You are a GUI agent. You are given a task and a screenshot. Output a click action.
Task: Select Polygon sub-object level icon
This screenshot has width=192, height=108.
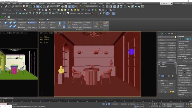tap(187, 39)
